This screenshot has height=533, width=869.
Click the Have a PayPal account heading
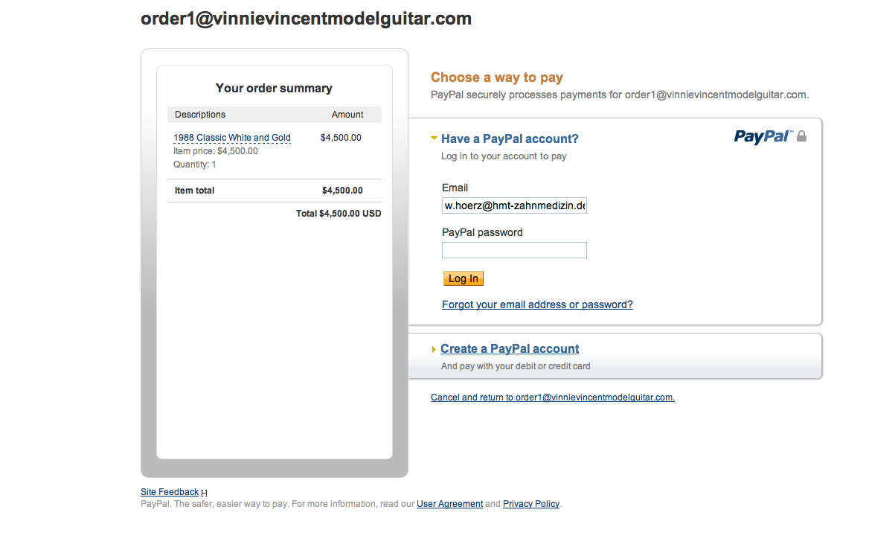[x=510, y=138]
